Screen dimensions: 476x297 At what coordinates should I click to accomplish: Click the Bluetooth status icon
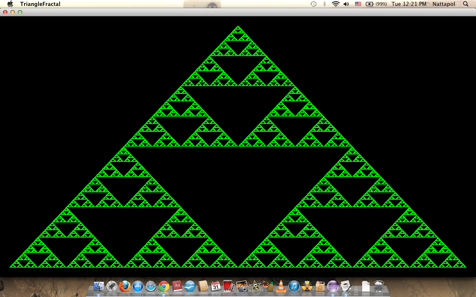(x=324, y=4)
